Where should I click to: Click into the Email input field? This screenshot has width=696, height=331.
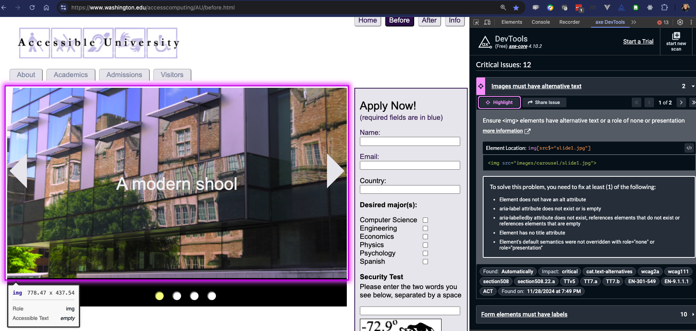coord(410,166)
